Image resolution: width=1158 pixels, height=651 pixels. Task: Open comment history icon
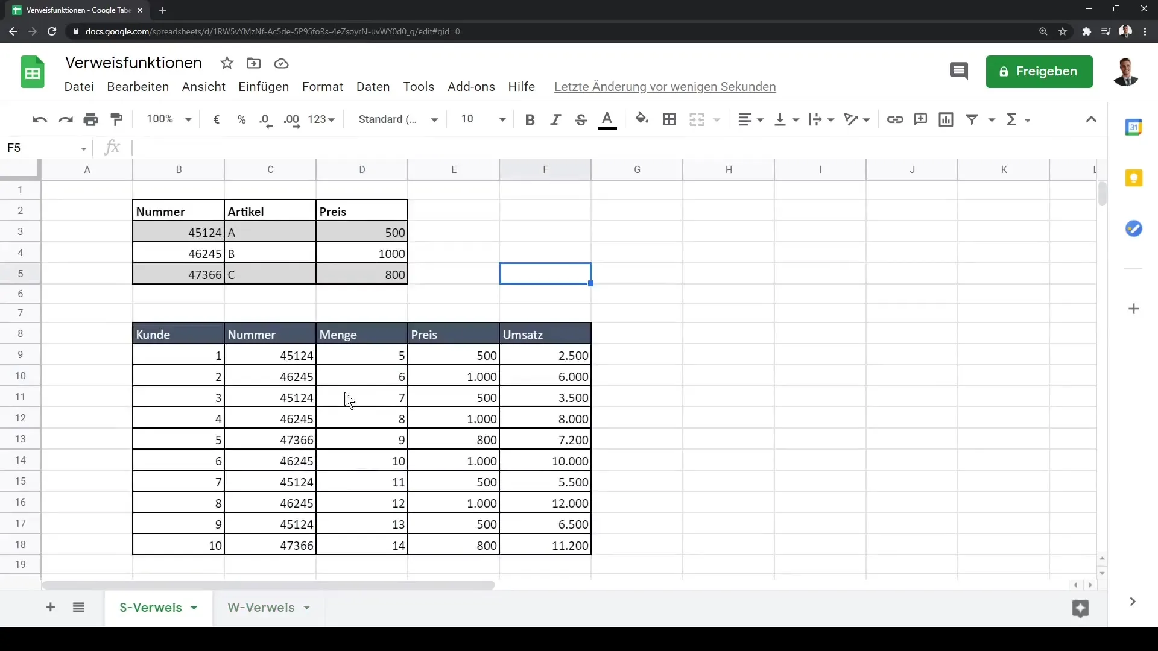coord(959,71)
